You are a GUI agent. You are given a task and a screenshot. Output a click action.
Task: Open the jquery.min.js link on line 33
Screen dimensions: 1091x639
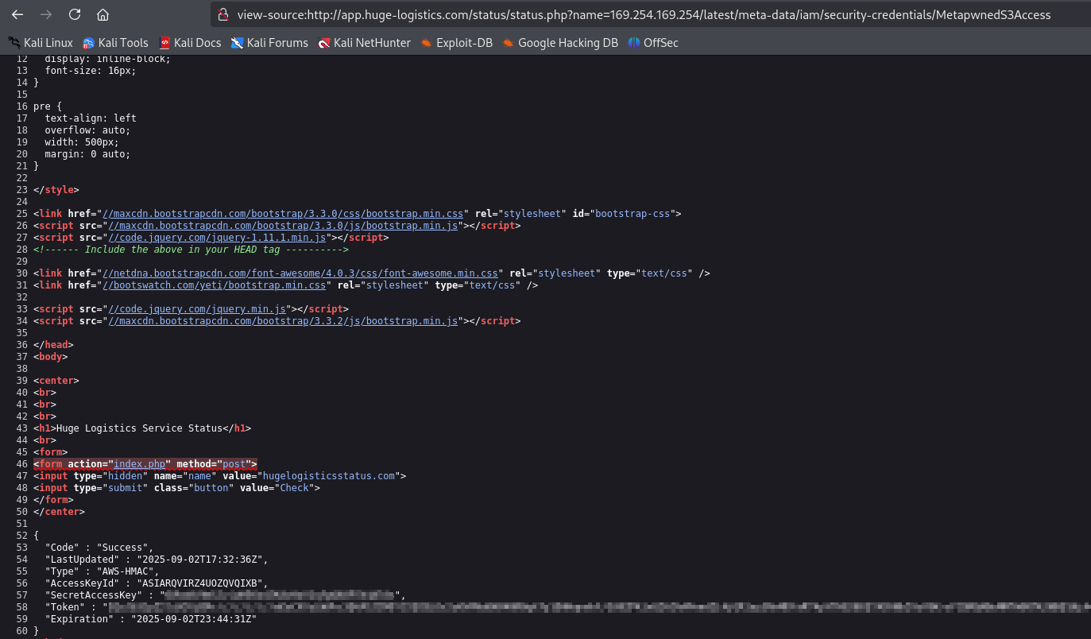pos(197,309)
